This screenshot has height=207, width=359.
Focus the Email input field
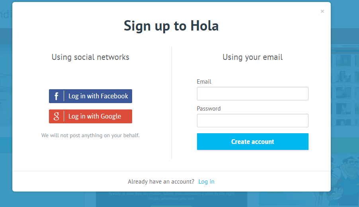click(x=253, y=94)
